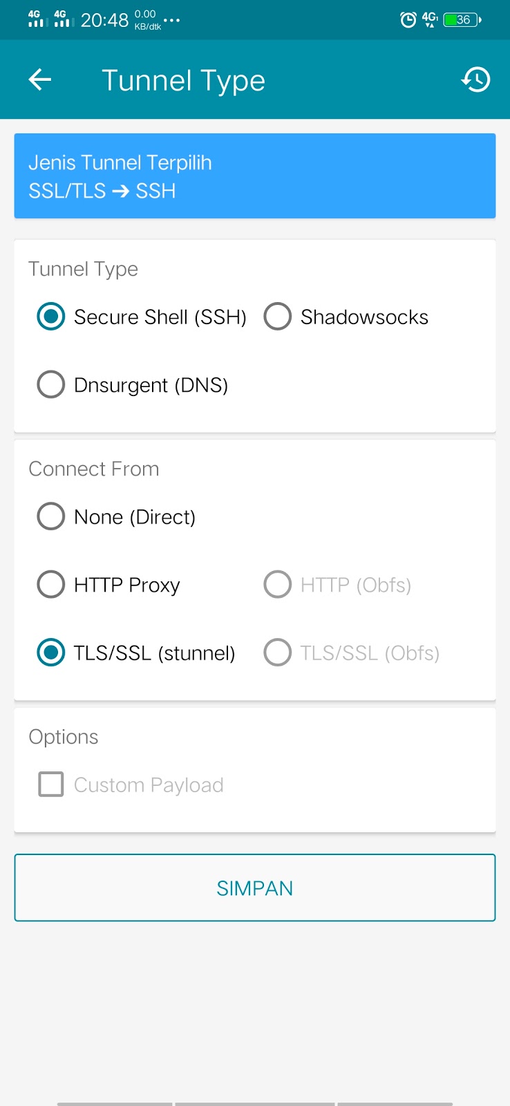Select Shadowsocks tunnel type
Screen dimensions: 510x1106
(x=278, y=317)
